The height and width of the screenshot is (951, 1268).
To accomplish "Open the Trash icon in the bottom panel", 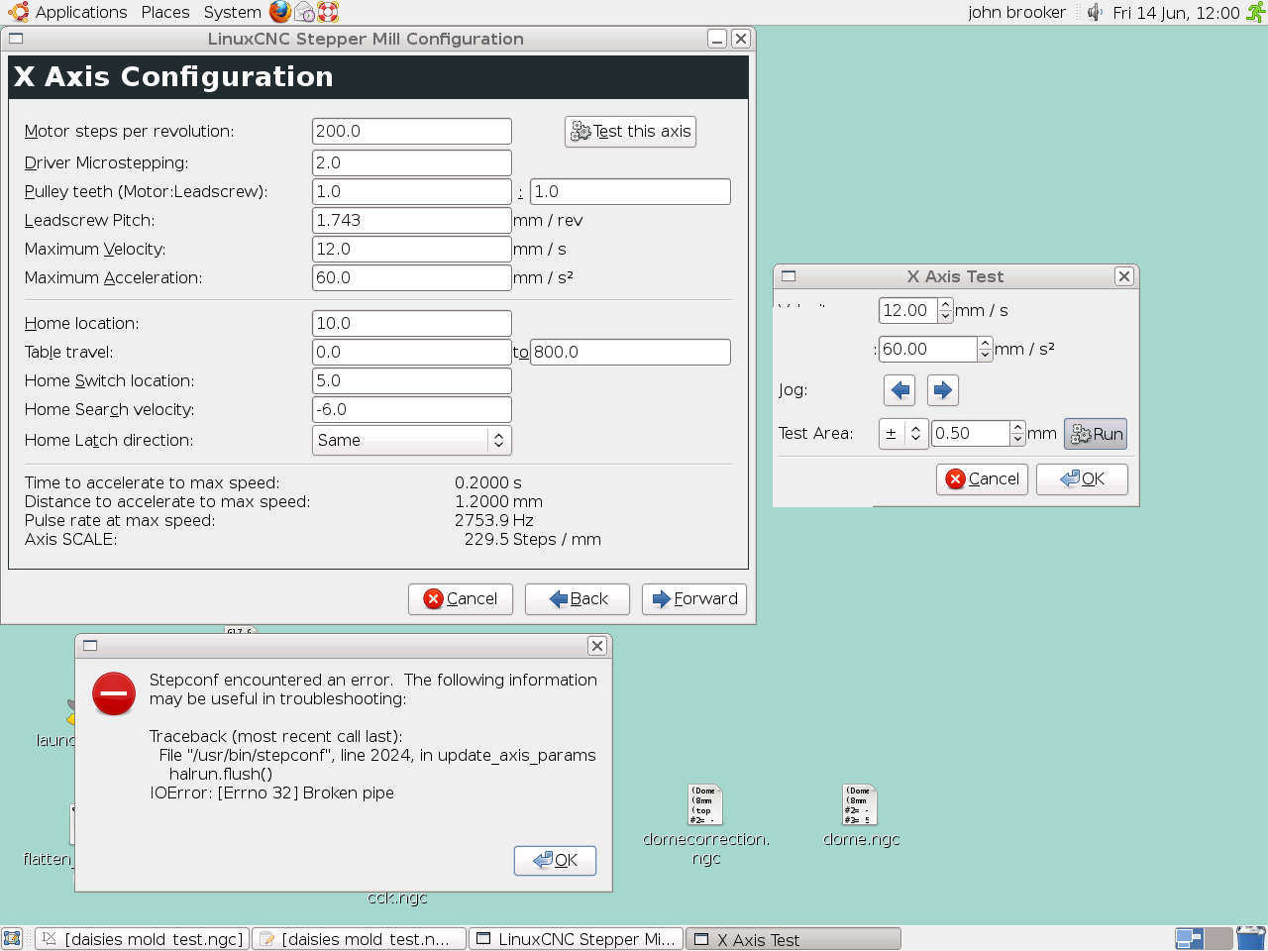I will 1251,938.
